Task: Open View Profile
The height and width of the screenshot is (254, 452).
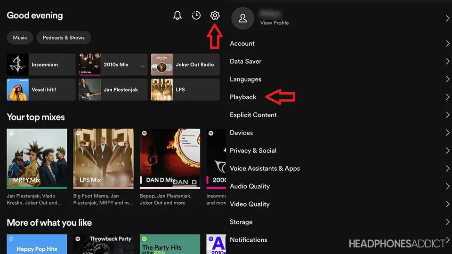Action: (x=274, y=23)
